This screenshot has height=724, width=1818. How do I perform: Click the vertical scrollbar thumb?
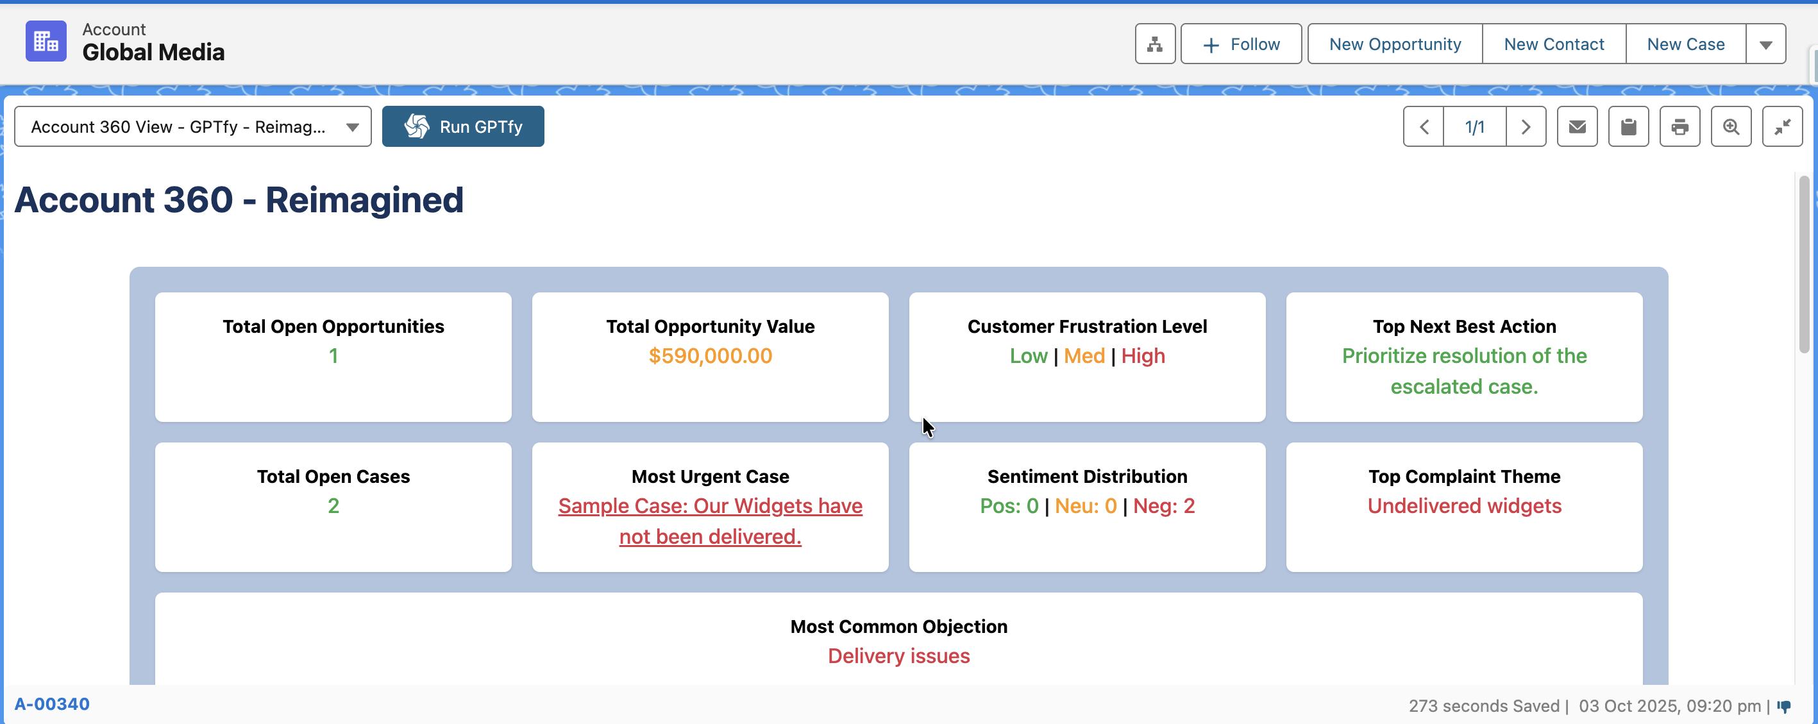point(1804,265)
